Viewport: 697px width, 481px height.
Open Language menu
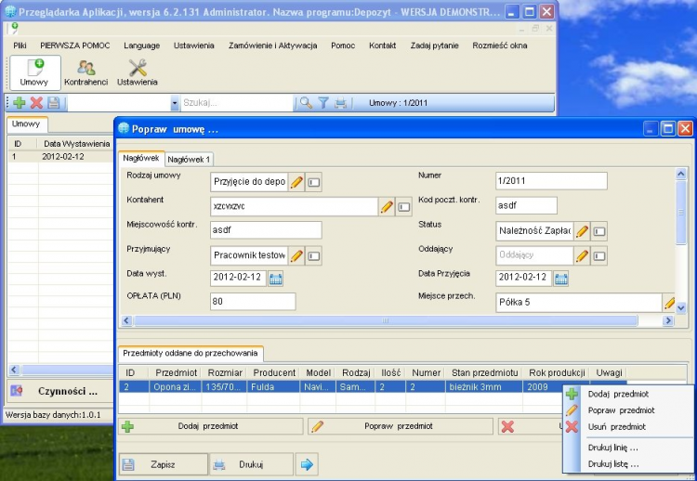[142, 45]
